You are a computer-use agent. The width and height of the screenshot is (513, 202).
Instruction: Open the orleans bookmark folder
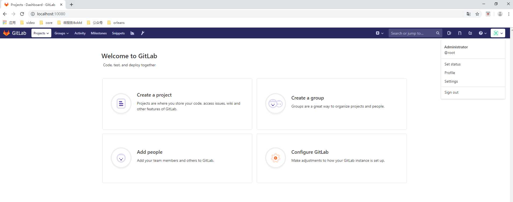pyautogui.click(x=116, y=23)
